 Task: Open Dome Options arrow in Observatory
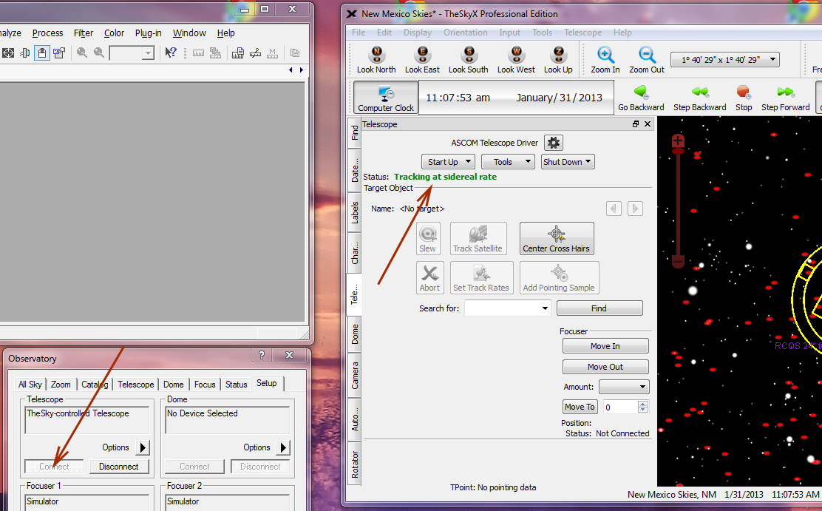click(283, 447)
